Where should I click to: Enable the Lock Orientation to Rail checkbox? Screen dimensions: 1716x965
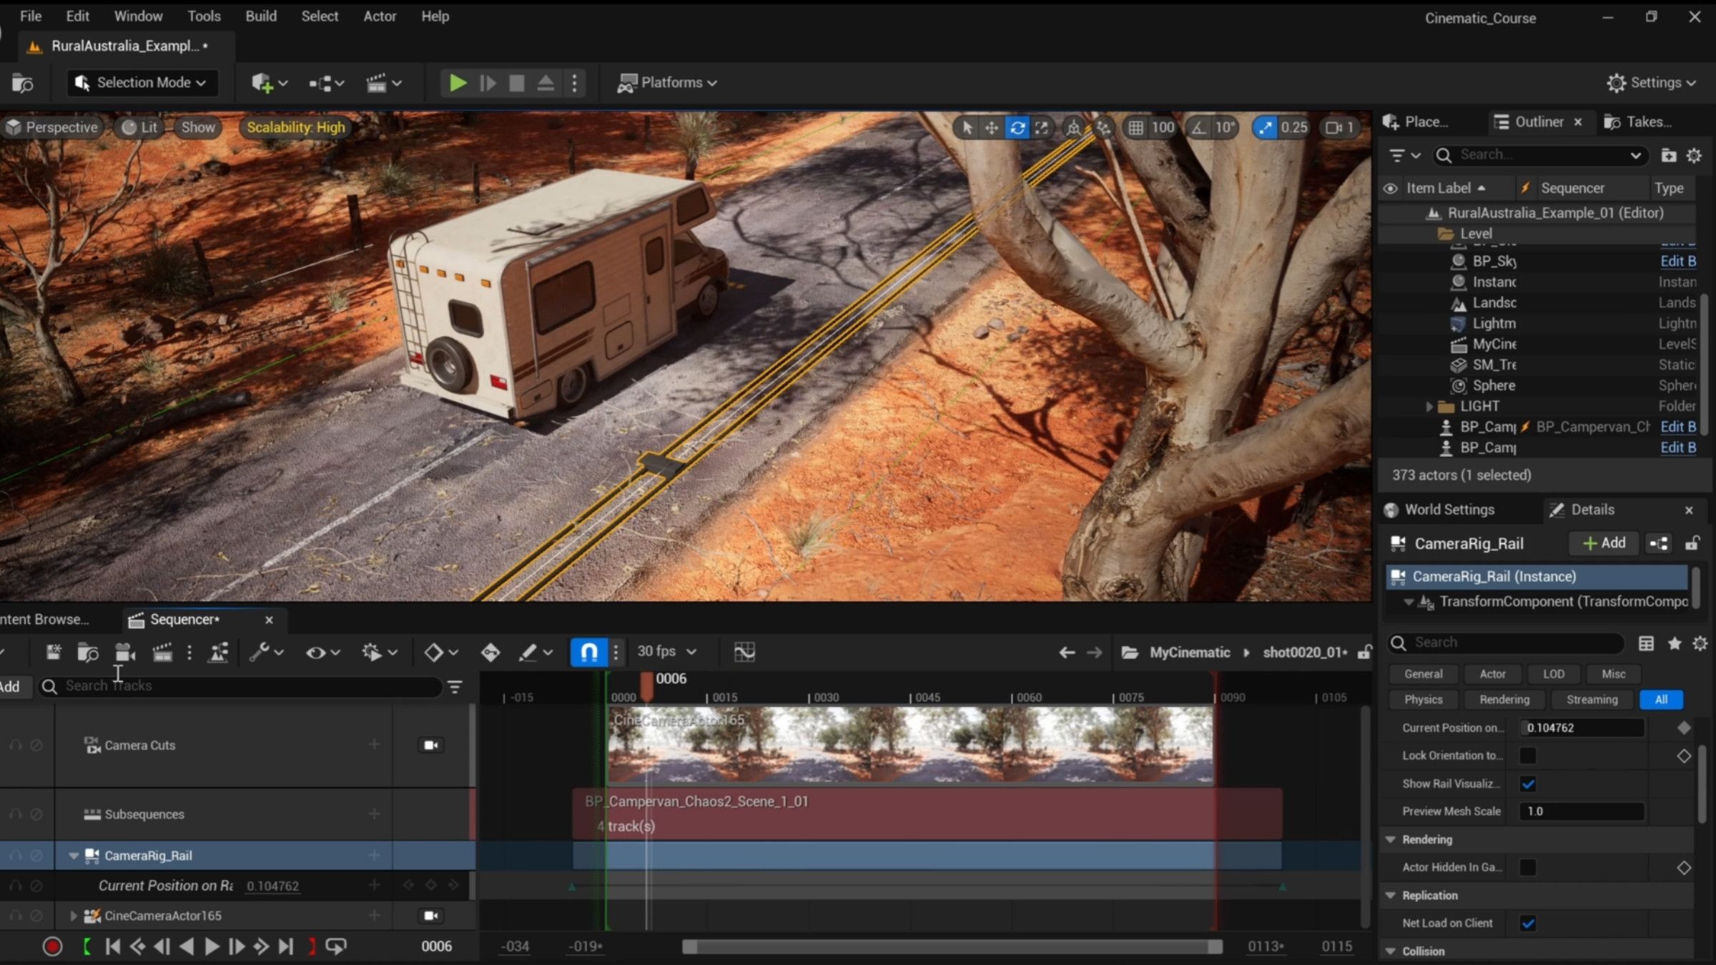(x=1528, y=756)
